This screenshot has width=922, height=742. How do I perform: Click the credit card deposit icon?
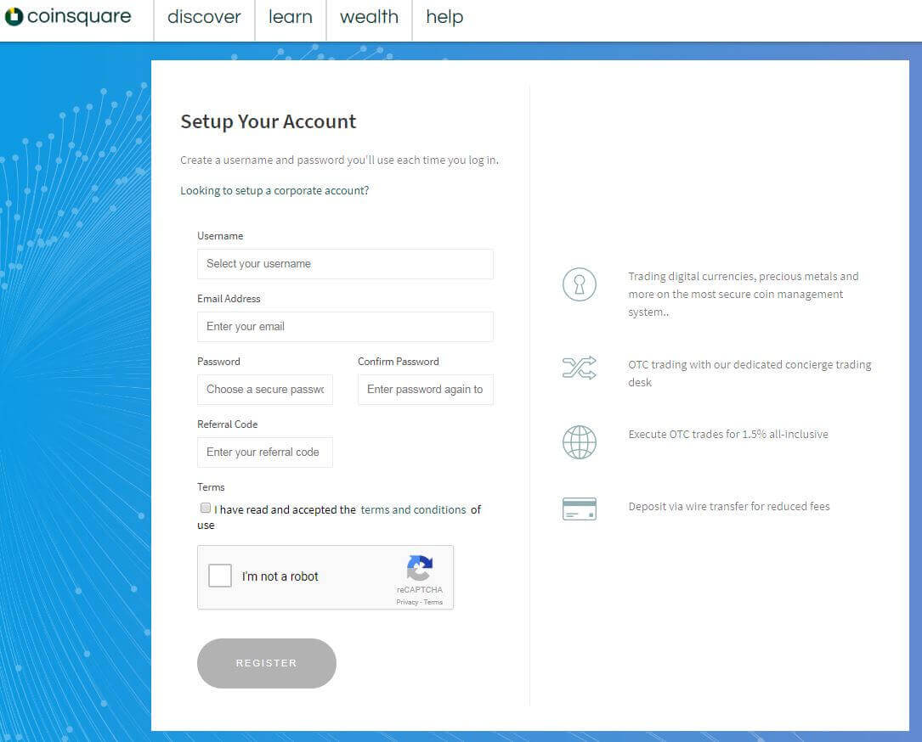(x=580, y=509)
